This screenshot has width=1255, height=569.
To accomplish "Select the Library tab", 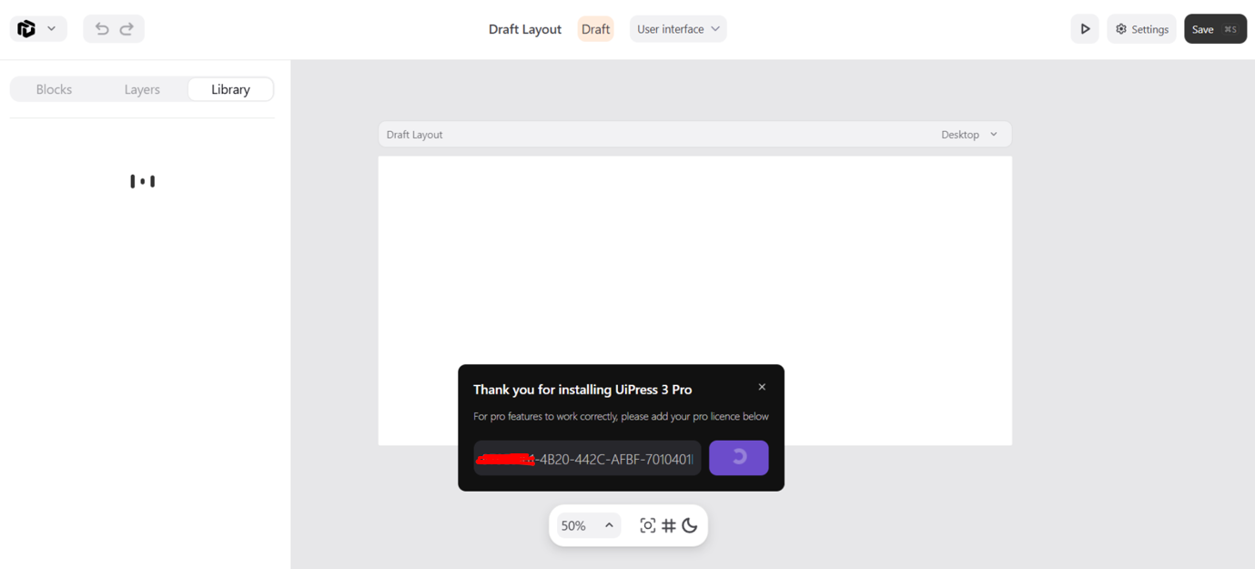I will [230, 89].
